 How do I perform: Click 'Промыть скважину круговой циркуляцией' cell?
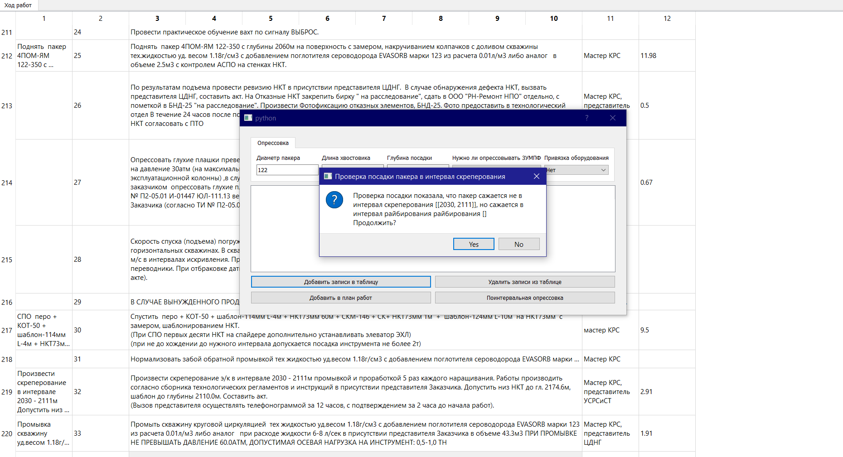point(355,433)
